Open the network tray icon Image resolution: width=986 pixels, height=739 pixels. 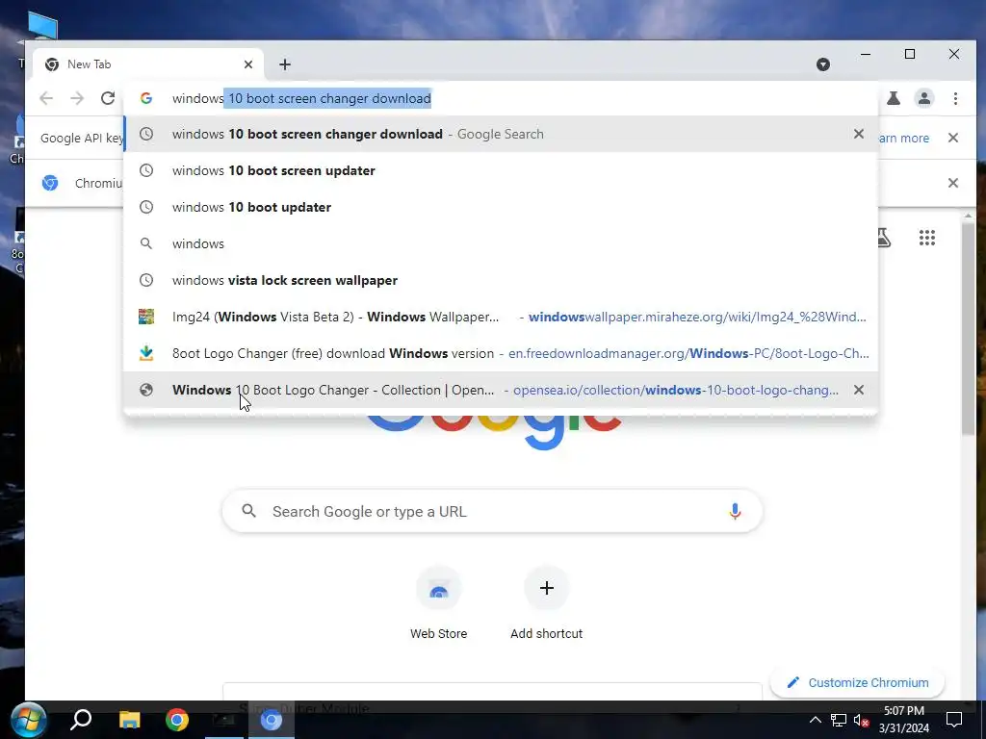tap(839, 720)
